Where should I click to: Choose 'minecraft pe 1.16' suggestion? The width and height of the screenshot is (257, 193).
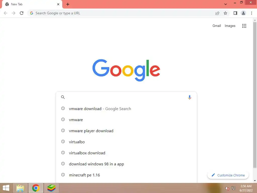126,175
